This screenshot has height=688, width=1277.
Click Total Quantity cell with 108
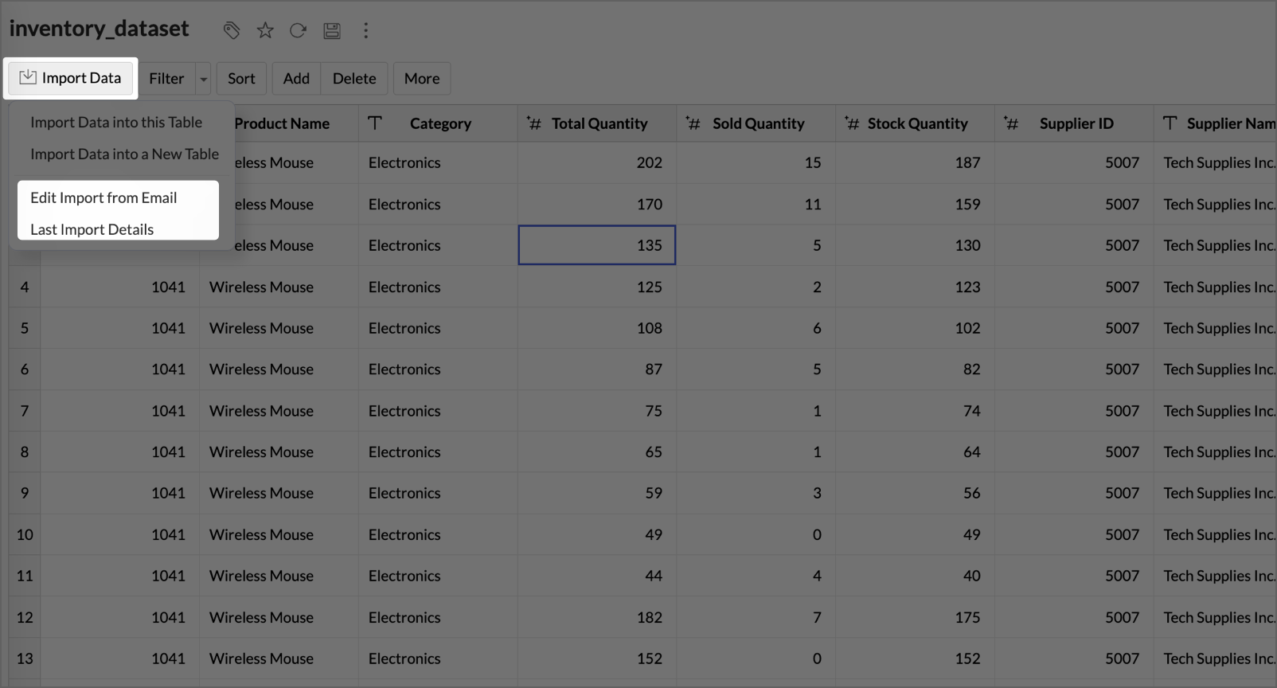[597, 328]
